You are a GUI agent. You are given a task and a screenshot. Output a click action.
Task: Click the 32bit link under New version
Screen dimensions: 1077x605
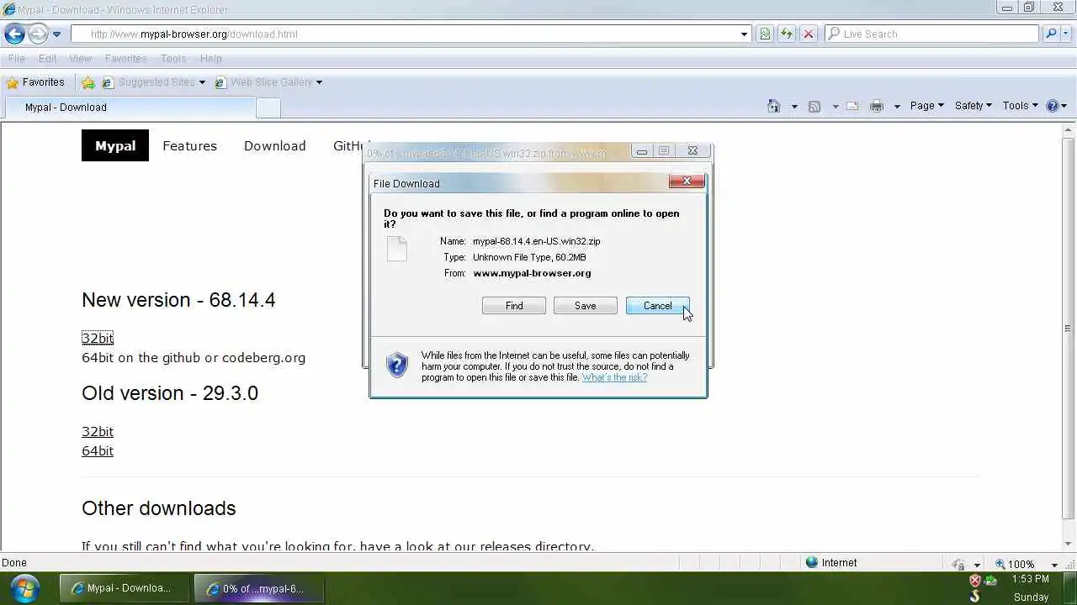coord(98,338)
